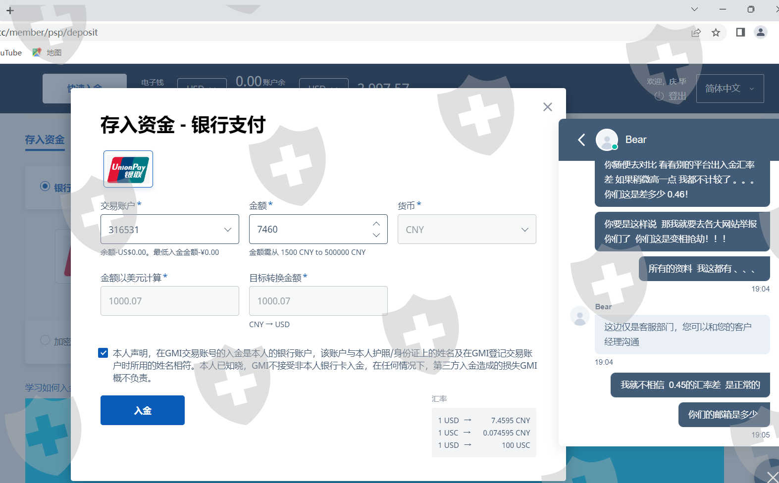Select the crypto payment radio option
Image resolution: width=779 pixels, height=483 pixels.
point(45,340)
